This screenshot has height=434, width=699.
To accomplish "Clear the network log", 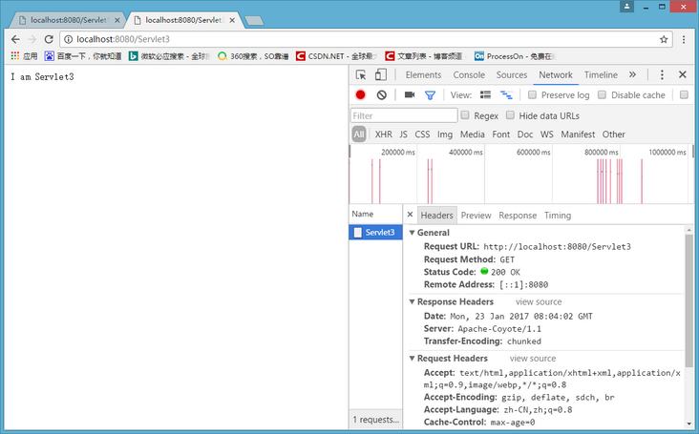I will [x=382, y=94].
